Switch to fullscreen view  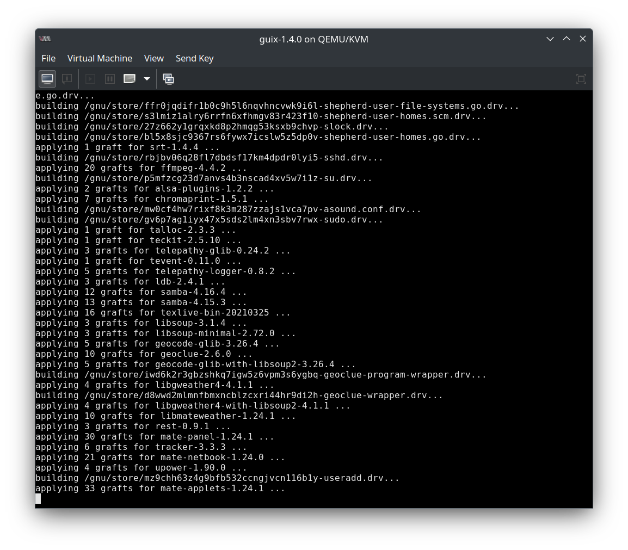pos(581,79)
